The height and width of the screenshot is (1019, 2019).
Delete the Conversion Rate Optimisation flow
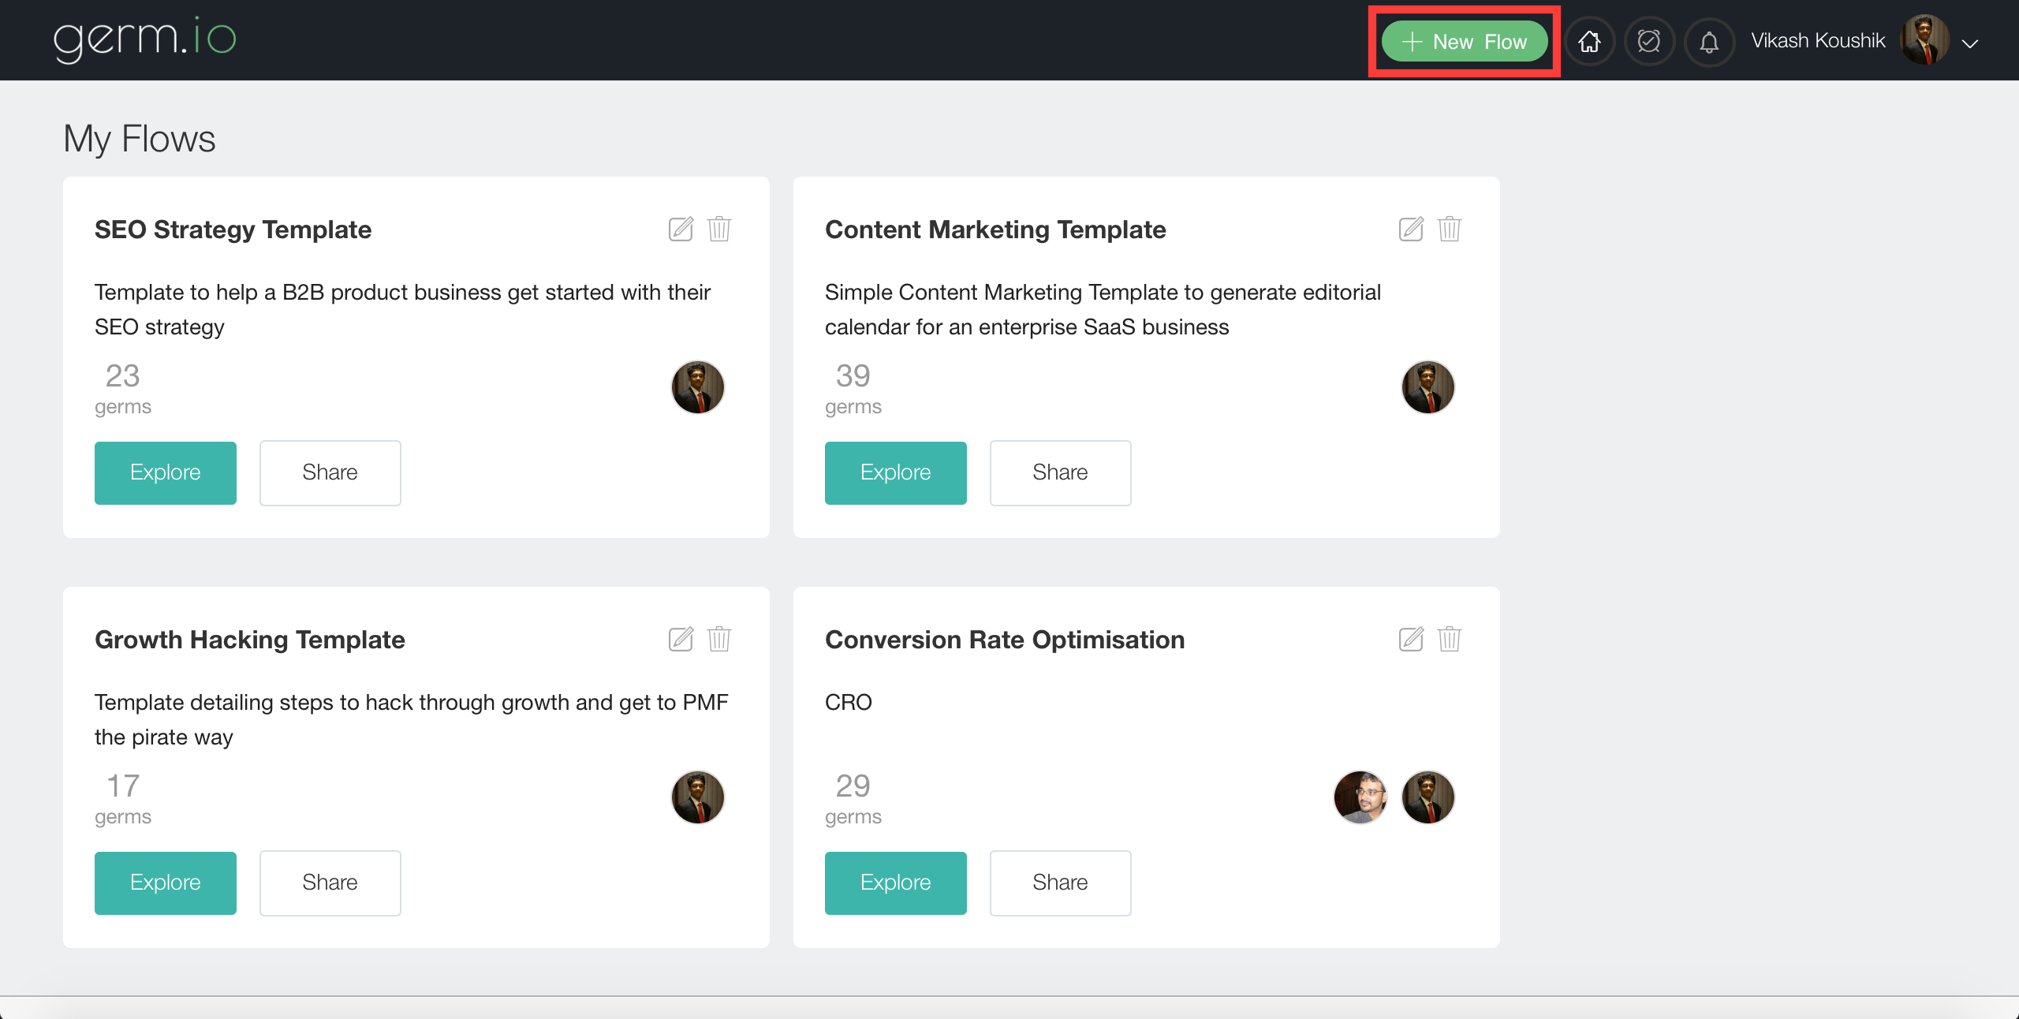(1450, 639)
